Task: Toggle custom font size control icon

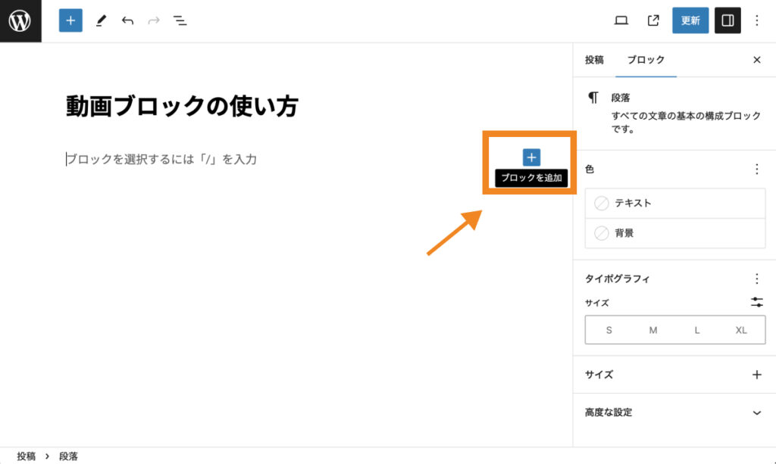Action: pyautogui.click(x=756, y=302)
